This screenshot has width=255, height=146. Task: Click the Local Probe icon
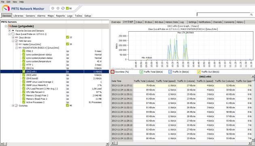click(x=13, y=34)
